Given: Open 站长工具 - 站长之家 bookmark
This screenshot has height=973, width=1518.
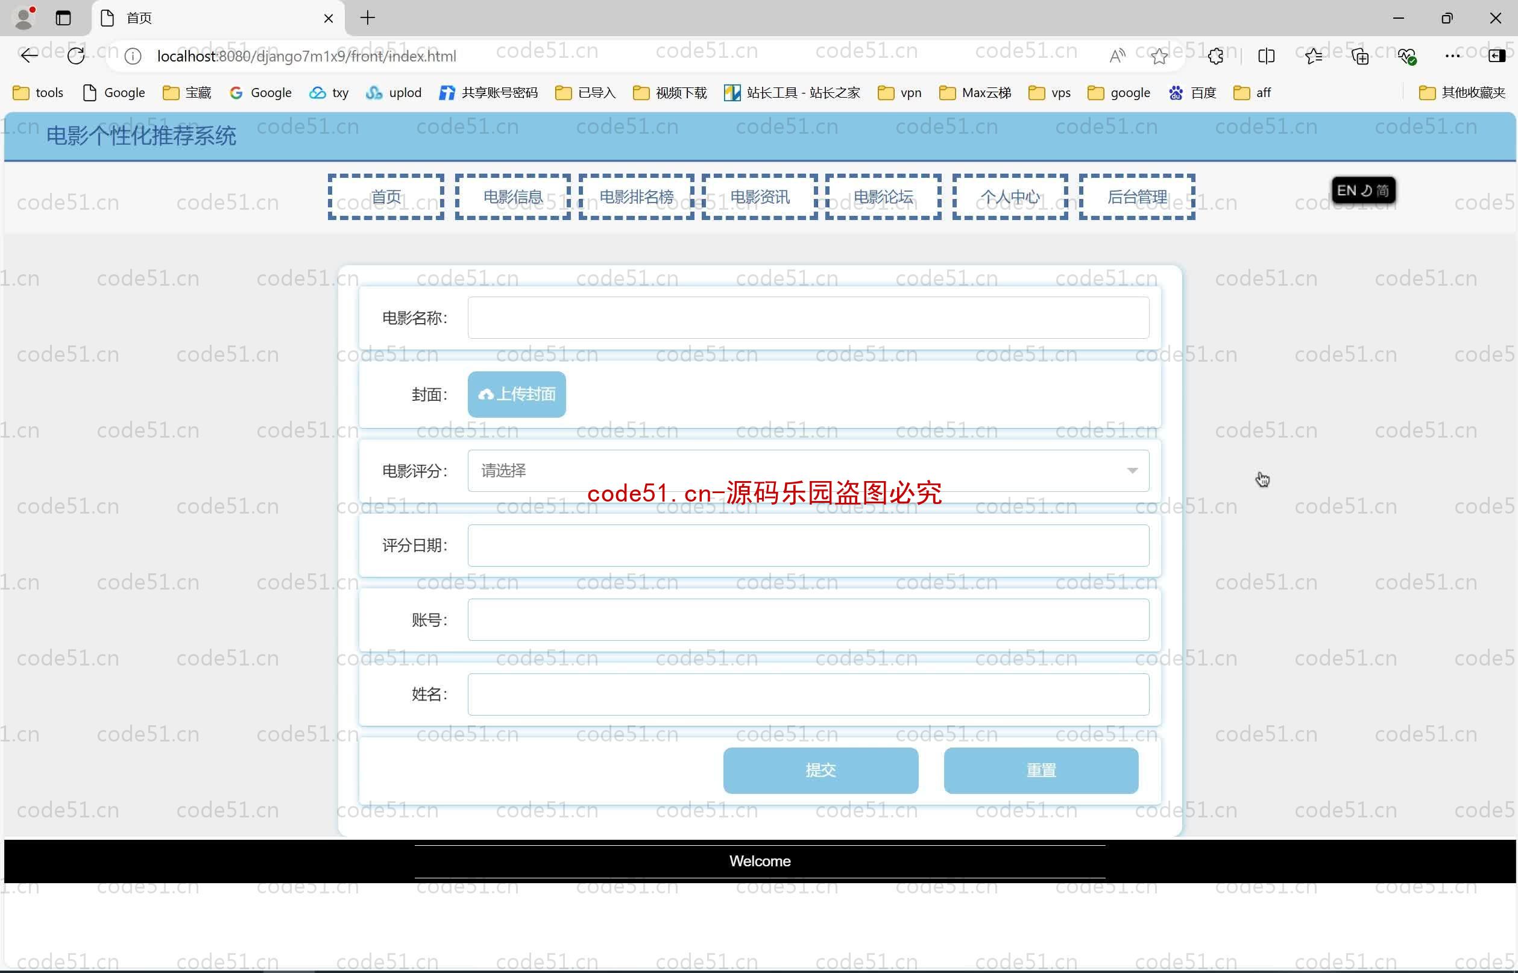Looking at the screenshot, I should tap(792, 93).
